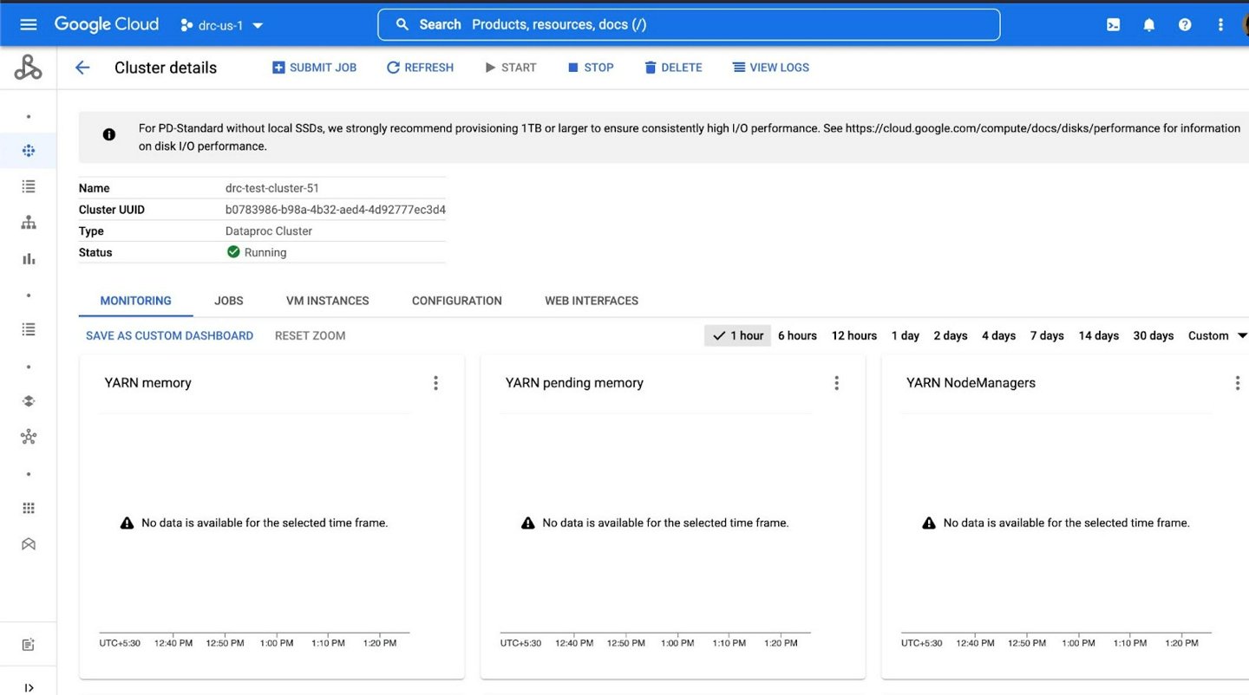
Task: Select the 1 hour time range
Action: pyautogui.click(x=737, y=335)
